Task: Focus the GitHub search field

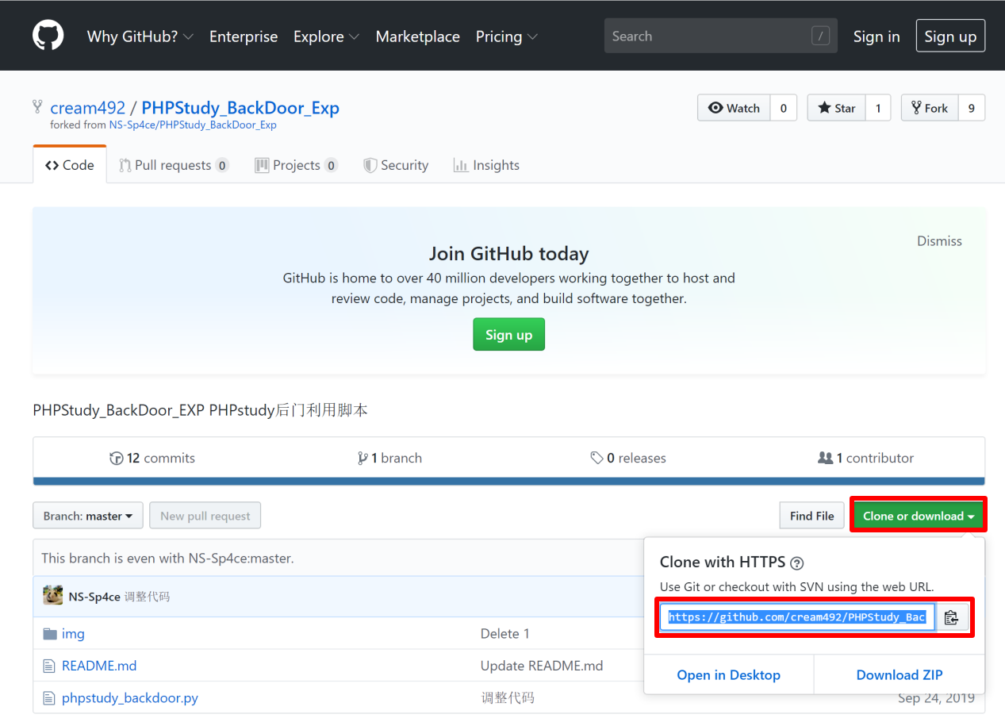Action: click(x=720, y=36)
